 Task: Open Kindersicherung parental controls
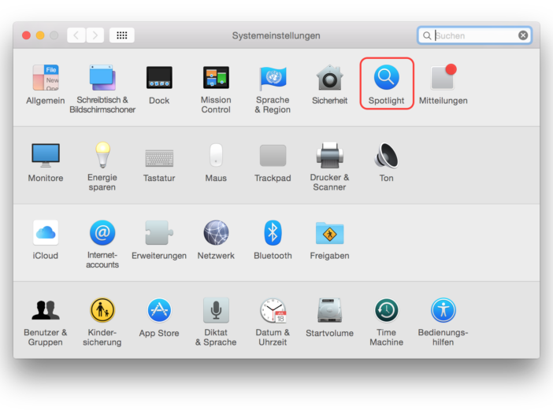point(102,321)
